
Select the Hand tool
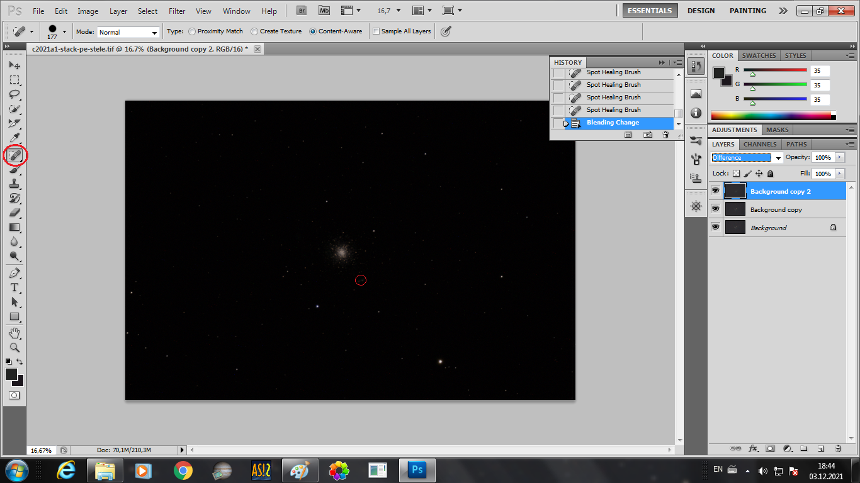click(14, 333)
